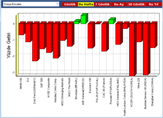Switch to the Bu Ay tab
This screenshot has width=163, height=118.
(x=119, y=4)
